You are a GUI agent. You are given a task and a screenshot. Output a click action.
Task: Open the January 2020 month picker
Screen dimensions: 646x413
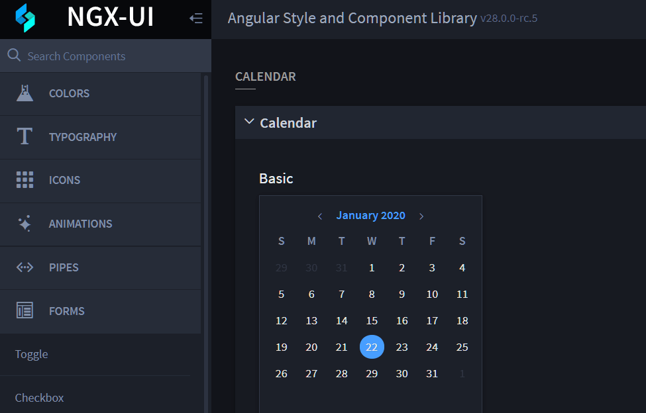[370, 216]
